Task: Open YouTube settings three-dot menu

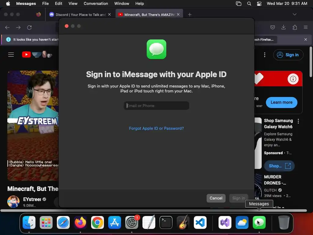Action: (265, 55)
